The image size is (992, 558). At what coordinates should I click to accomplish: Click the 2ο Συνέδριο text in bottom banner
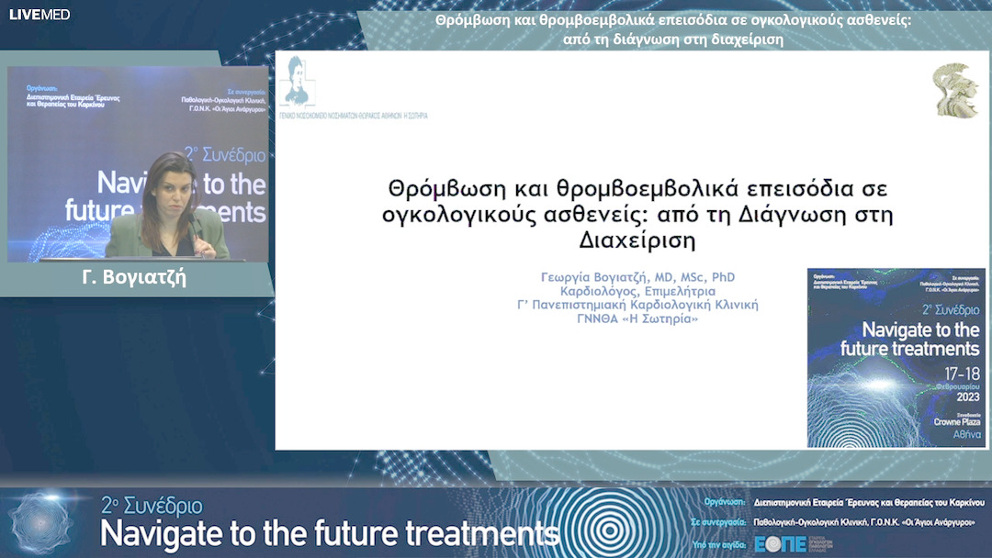point(152,507)
